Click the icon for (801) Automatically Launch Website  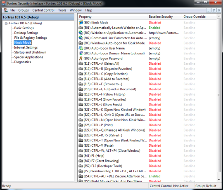pyautogui.click(x=81, y=28)
